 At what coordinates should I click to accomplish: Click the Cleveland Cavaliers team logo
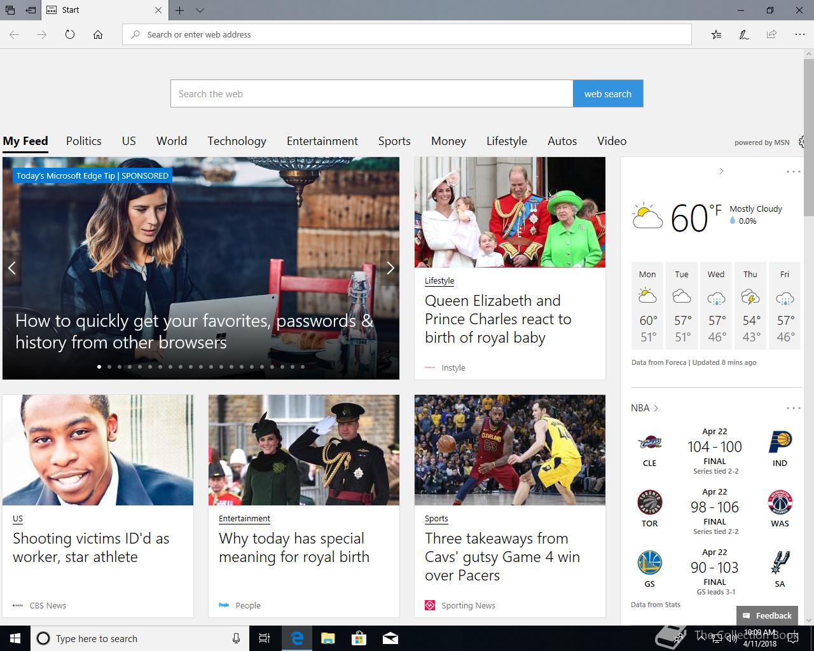pos(650,443)
